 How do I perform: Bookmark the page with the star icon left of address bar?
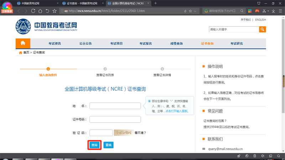coord(55,11)
